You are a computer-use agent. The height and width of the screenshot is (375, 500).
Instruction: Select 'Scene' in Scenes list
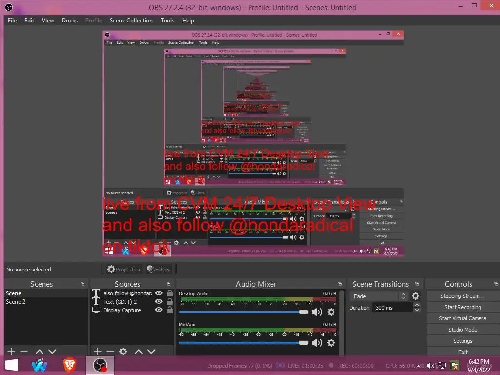(46, 293)
